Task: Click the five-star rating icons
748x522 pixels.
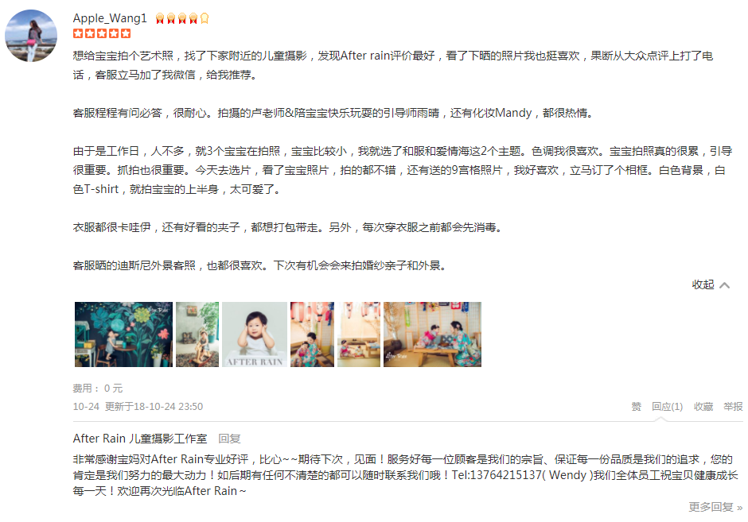Action: click(x=102, y=33)
